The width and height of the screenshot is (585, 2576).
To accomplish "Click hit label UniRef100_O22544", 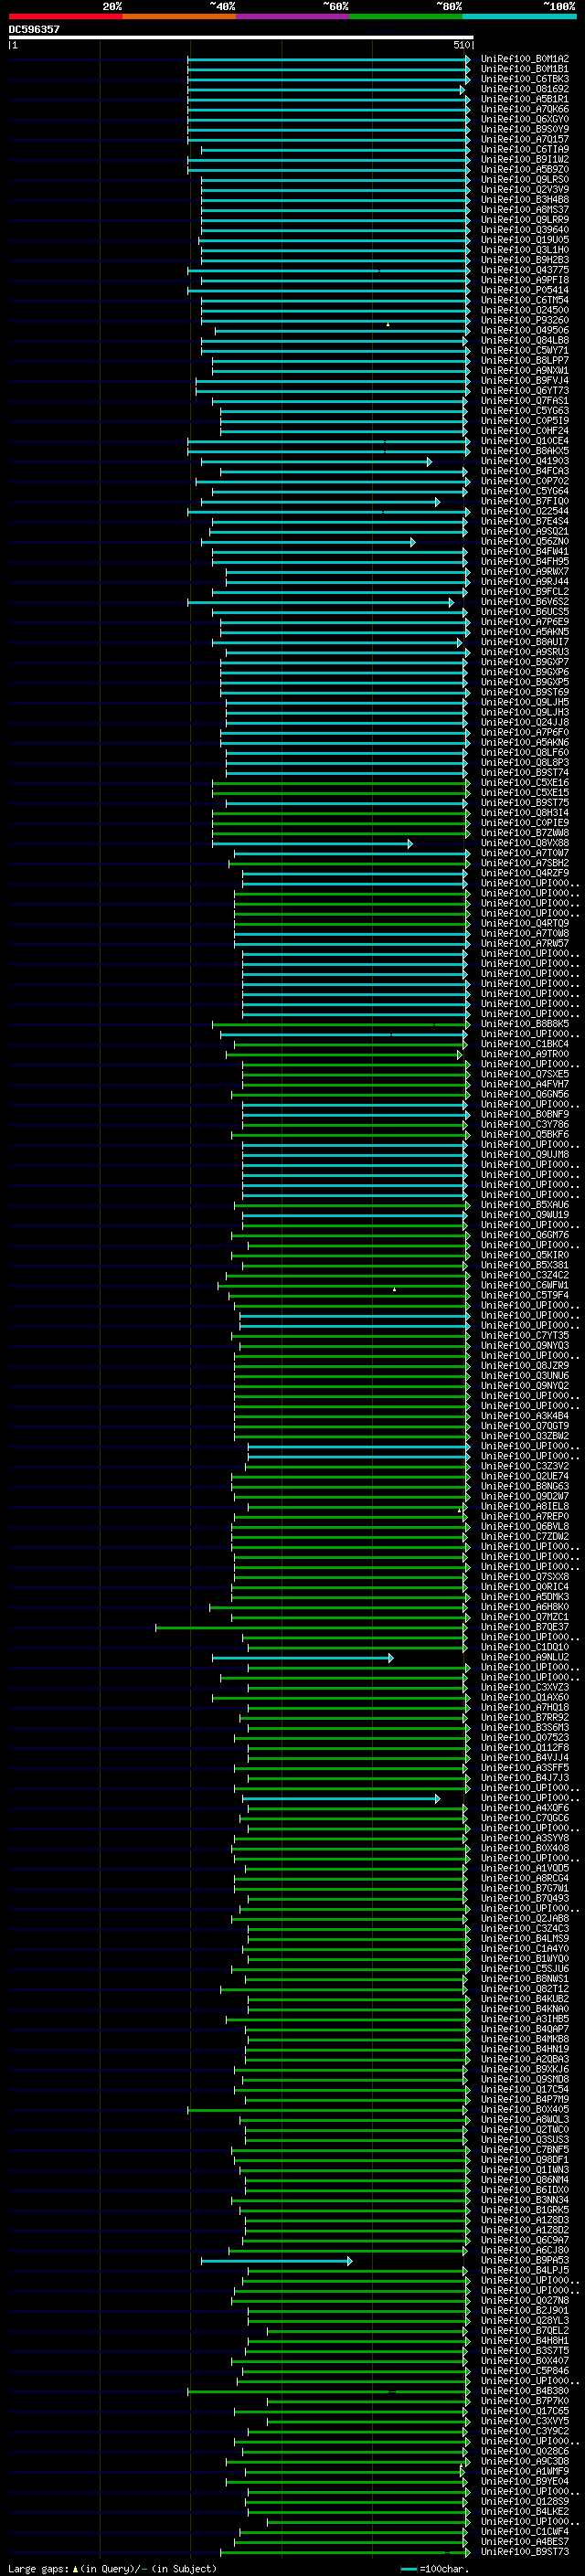I will click(525, 511).
